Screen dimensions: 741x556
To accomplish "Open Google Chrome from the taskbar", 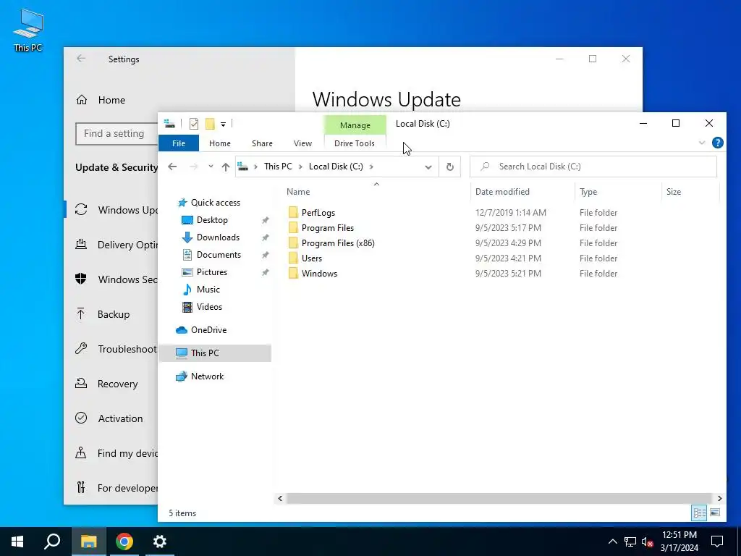I will point(124,542).
